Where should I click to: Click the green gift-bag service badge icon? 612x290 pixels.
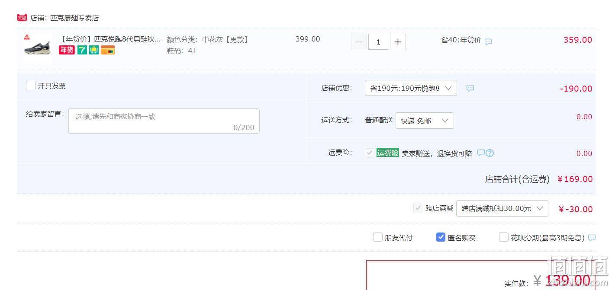click(x=94, y=50)
